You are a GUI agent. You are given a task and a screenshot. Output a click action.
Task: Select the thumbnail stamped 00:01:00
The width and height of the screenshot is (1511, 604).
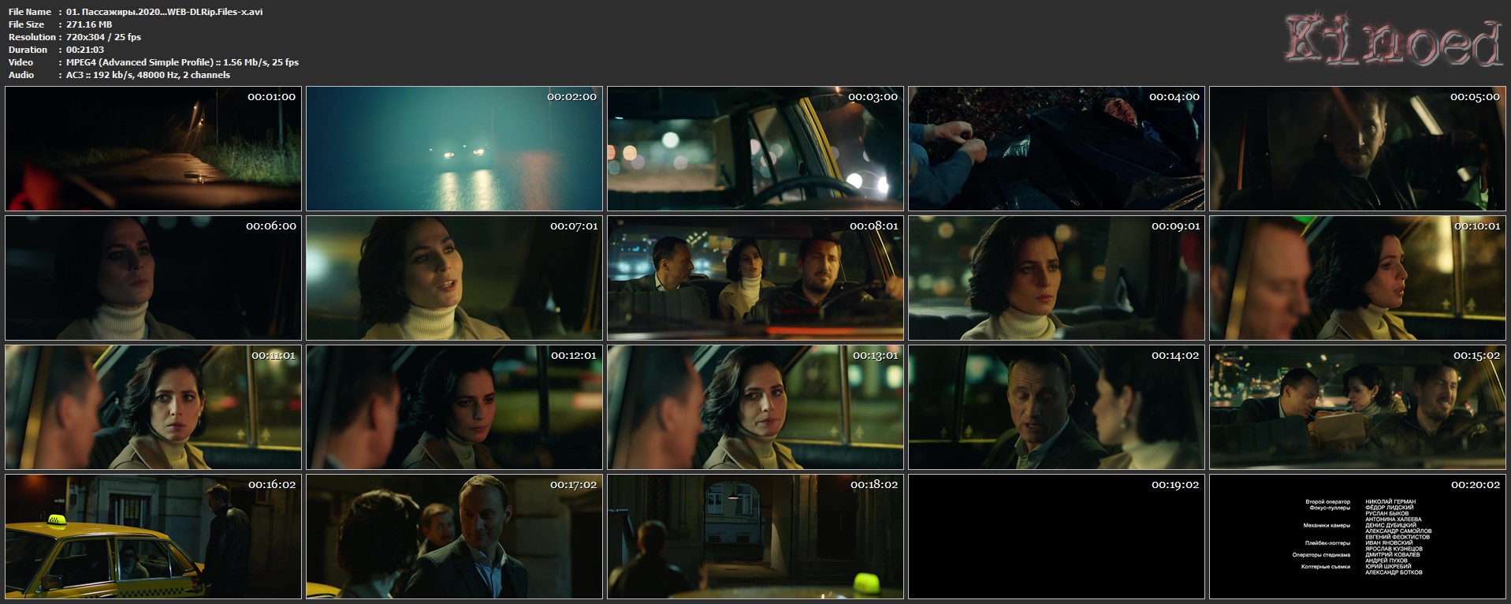pyautogui.click(x=153, y=148)
